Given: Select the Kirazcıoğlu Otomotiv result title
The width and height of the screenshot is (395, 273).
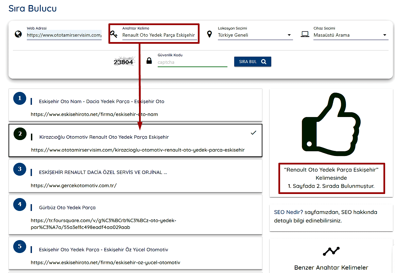Looking at the screenshot, I should 104,137.
